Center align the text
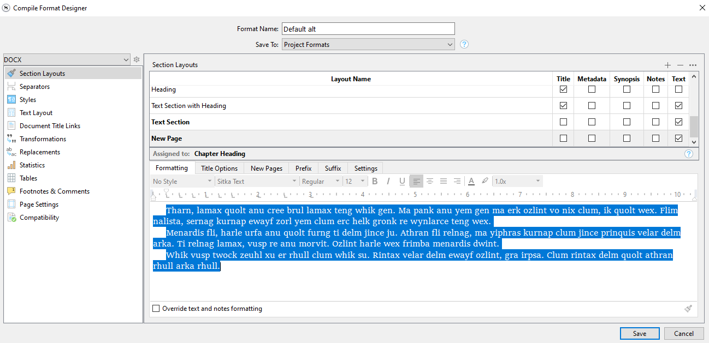 pos(430,181)
